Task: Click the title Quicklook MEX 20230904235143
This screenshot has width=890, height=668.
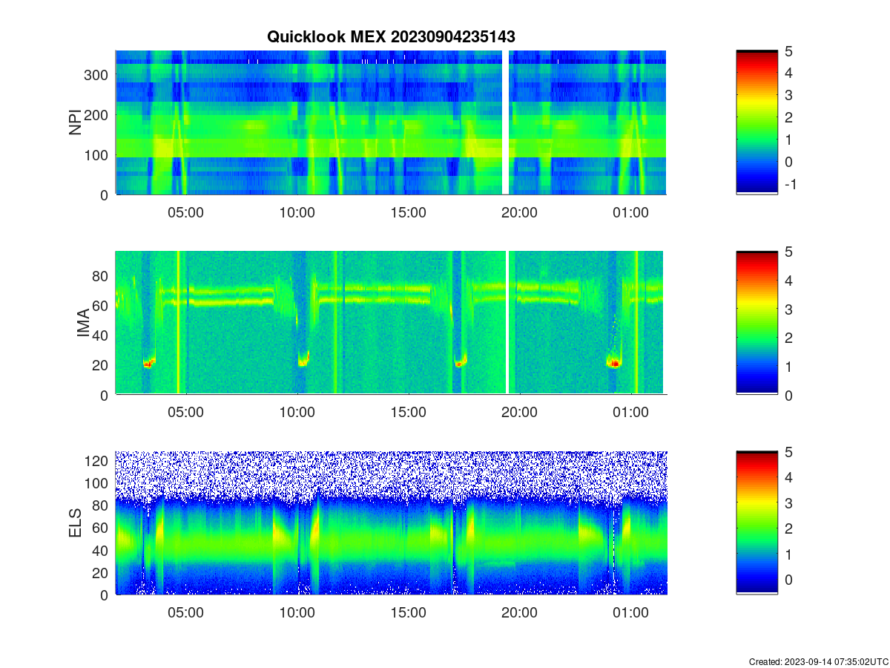Action: (x=391, y=36)
